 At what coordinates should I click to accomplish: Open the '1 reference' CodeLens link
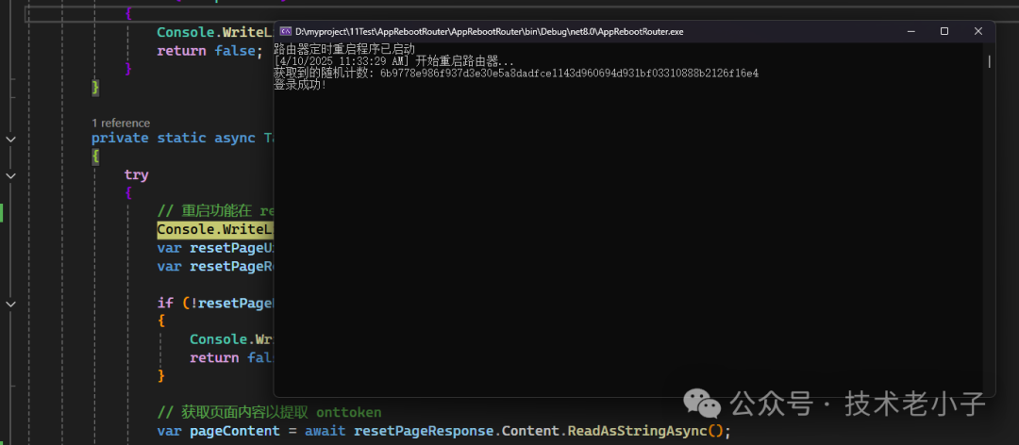120,123
